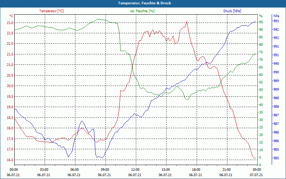Click the green '30' humidity axis value

tap(261, 120)
